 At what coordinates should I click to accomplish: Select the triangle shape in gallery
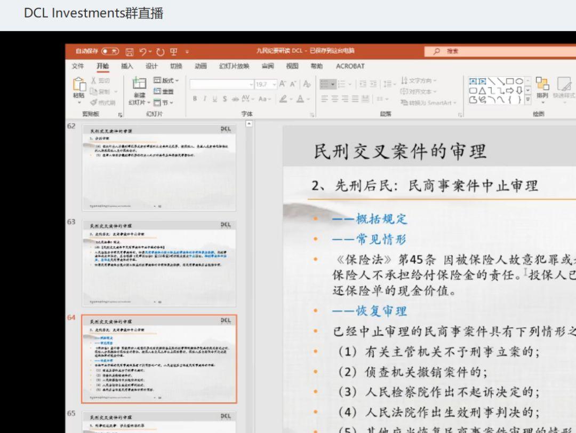482,90
